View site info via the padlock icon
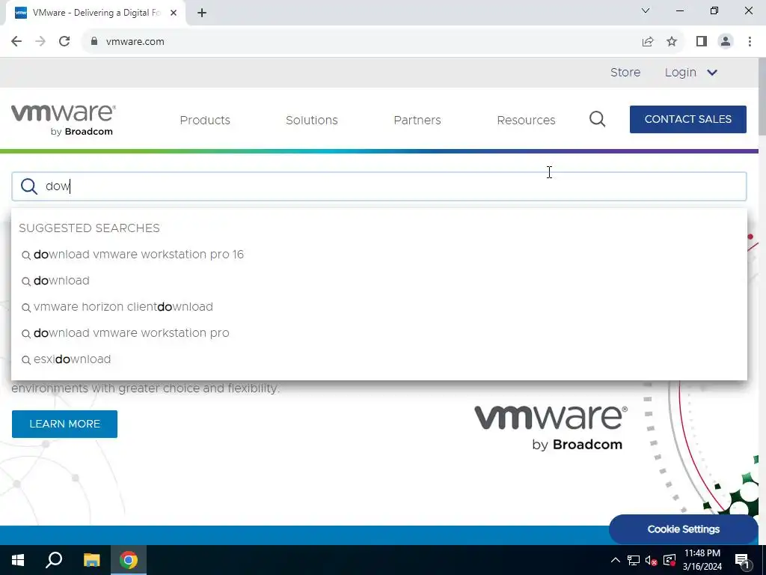Viewport: 766px width, 575px height. tap(94, 42)
